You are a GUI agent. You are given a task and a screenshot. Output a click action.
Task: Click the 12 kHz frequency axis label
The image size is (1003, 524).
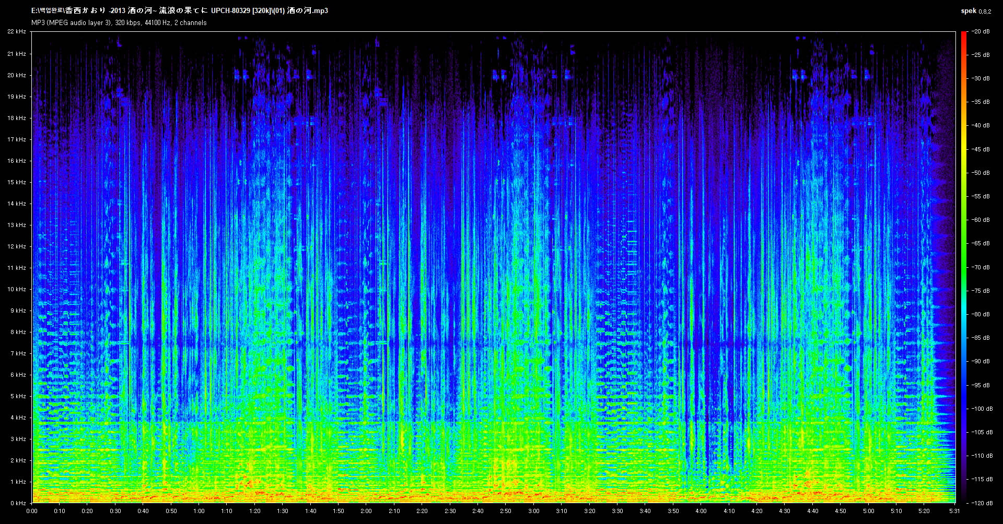(17, 246)
